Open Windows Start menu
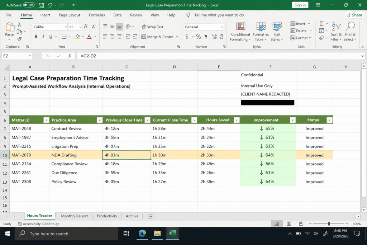 7,234
